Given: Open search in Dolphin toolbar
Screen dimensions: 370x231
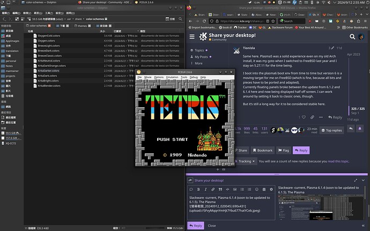Looking at the screenshot, I should click(180, 19).
